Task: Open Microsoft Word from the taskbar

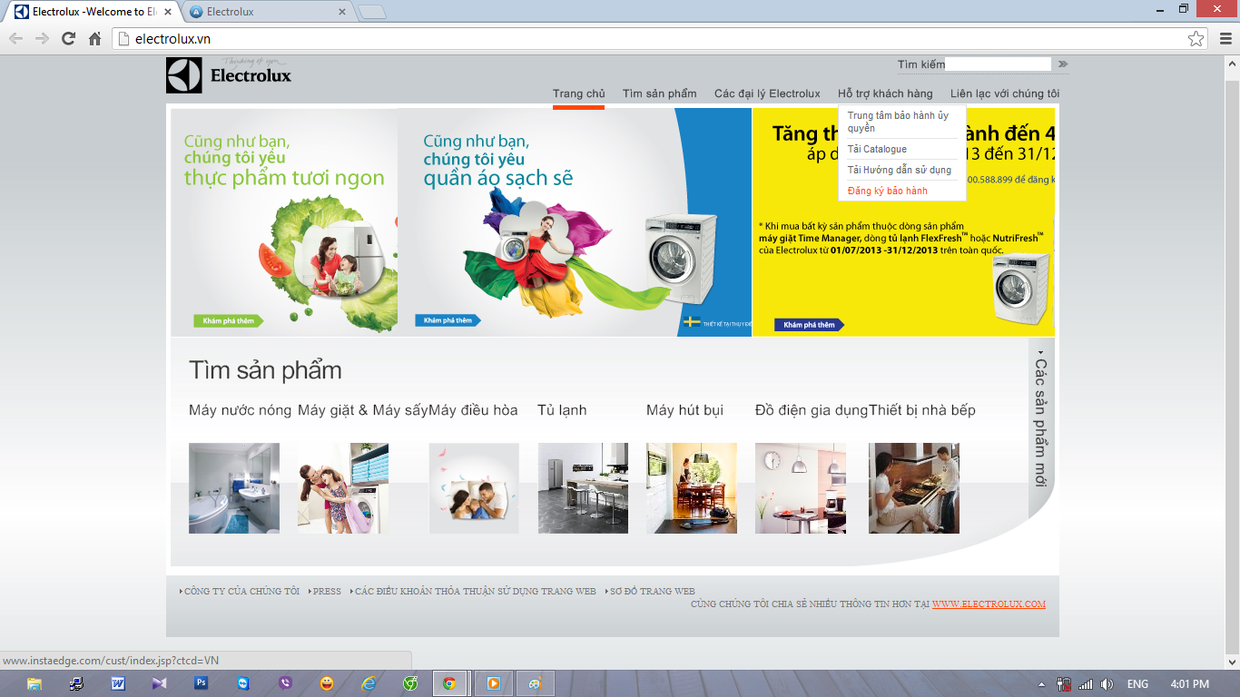Action: click(x=118, y=683)
